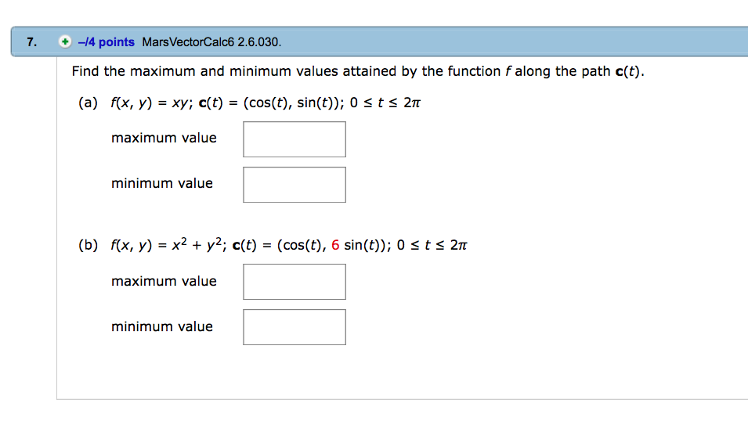
Task: Click the (a) part marker
Action: pos(89,103)
